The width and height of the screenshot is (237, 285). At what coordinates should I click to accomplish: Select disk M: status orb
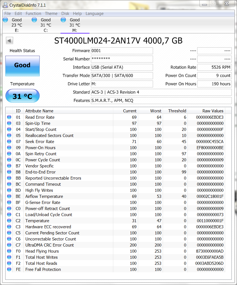(63, 20)
